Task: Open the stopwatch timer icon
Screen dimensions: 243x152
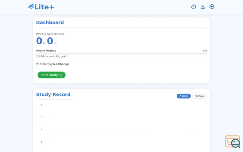Action: pos(193,7)
